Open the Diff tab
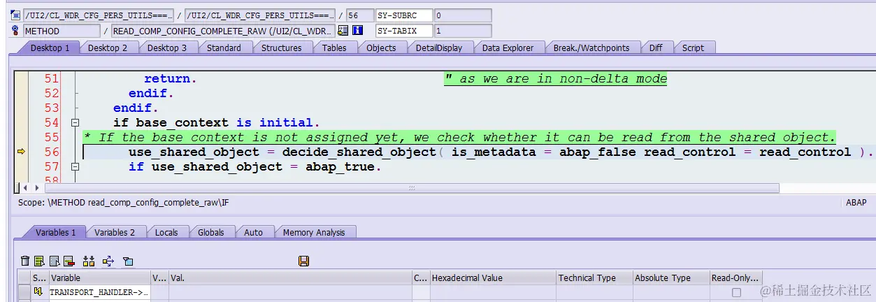Viewport: 876px width, 302px height. pos(656,48)
